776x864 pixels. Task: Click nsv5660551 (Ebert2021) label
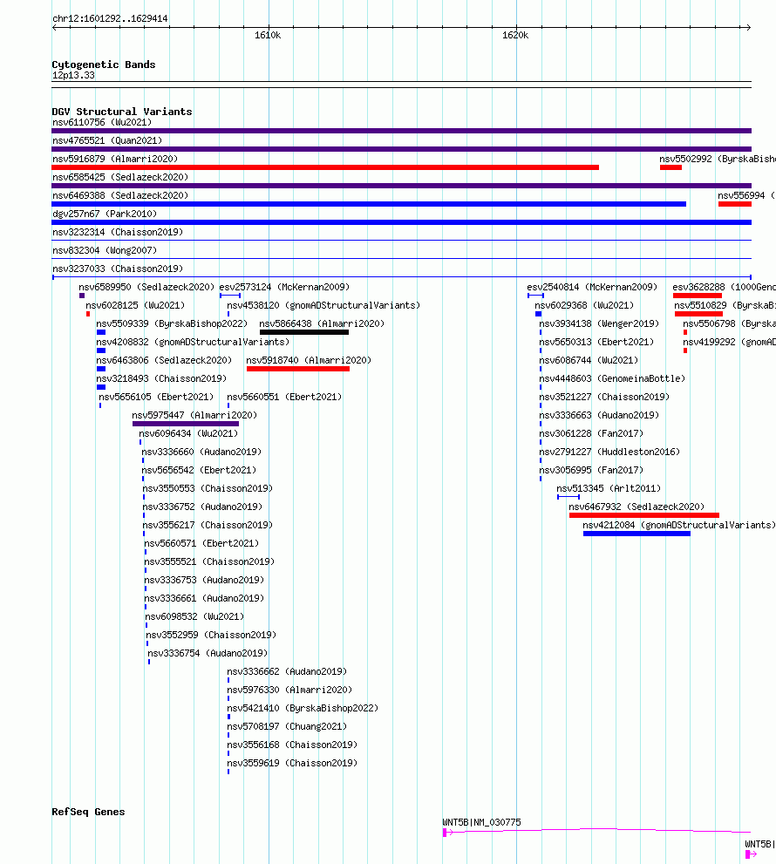pos(284,397)
